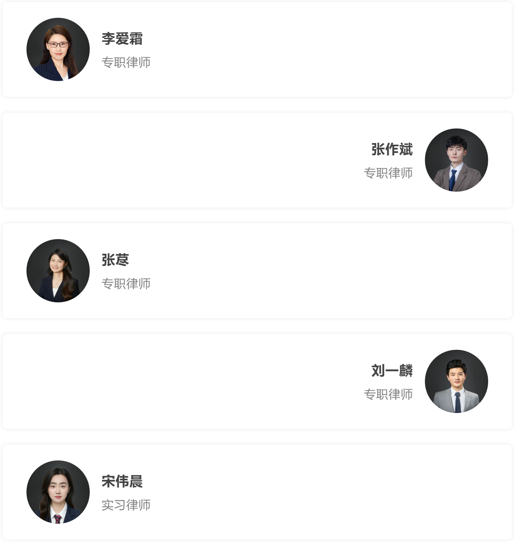Open the 张作斌 name link
Image resolution: width=517 pixels, height=547 pixels.
click(x=392, y=149)
